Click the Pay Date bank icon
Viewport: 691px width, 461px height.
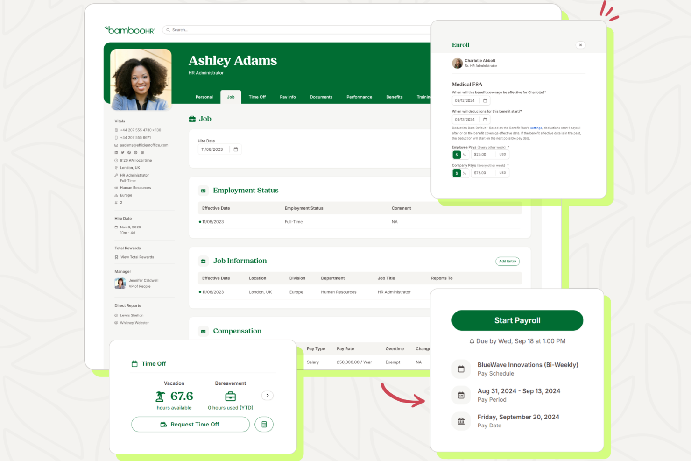[461, 421]
